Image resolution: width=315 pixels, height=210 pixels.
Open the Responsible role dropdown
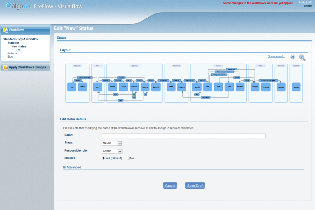click(111, 151)
